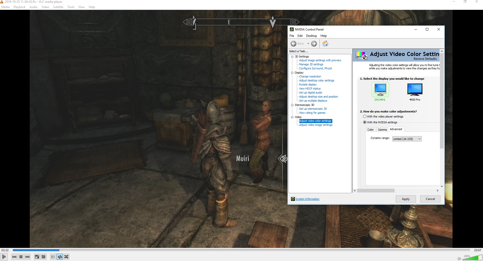Select Adjust video color settings

pos(315,121)
